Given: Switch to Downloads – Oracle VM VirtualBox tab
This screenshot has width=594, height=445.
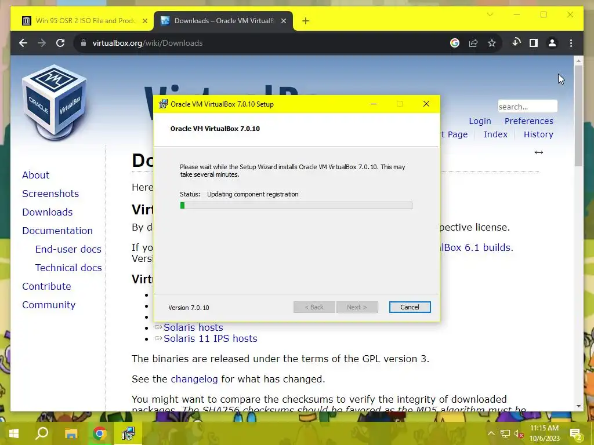Looking at the screenshot, I should click(x=223, y=21).
